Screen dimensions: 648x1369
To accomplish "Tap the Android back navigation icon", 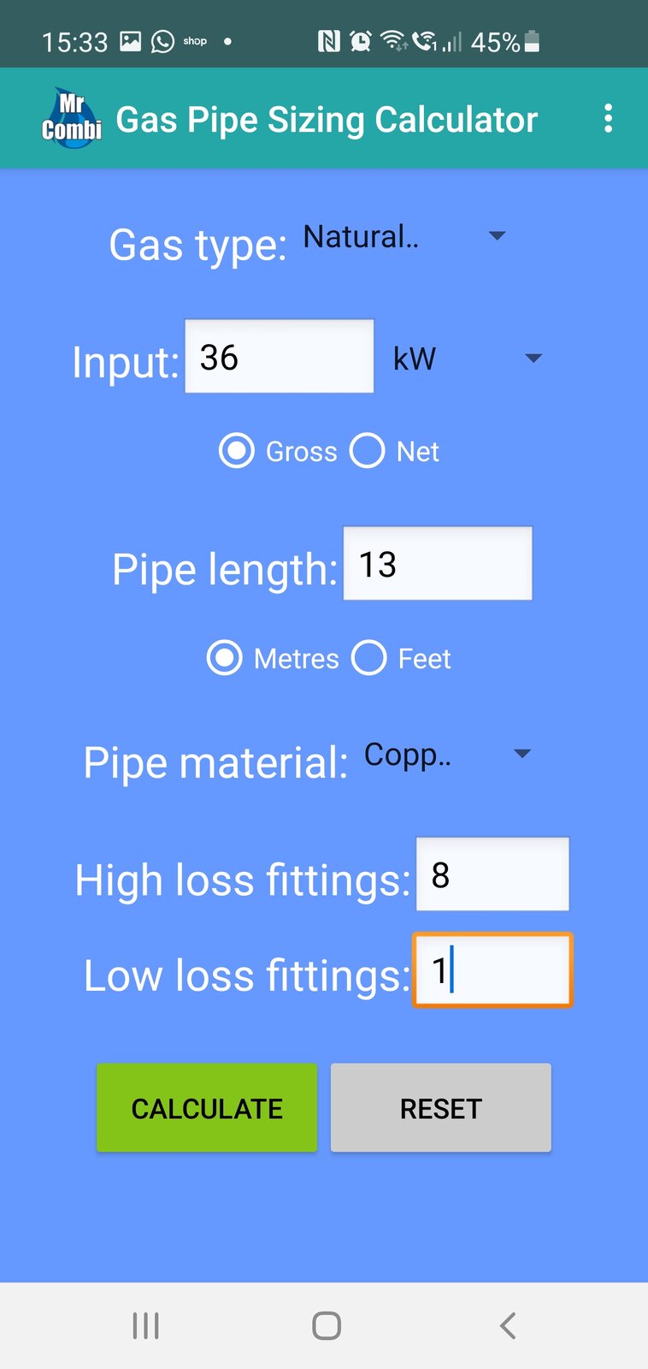I will click(x=508, y=1325).
